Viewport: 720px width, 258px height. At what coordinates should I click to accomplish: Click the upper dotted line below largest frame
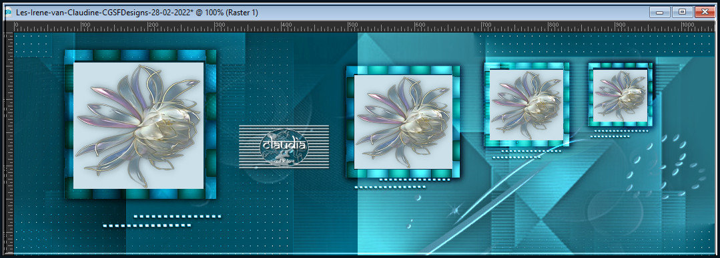(x=177, y=216)
